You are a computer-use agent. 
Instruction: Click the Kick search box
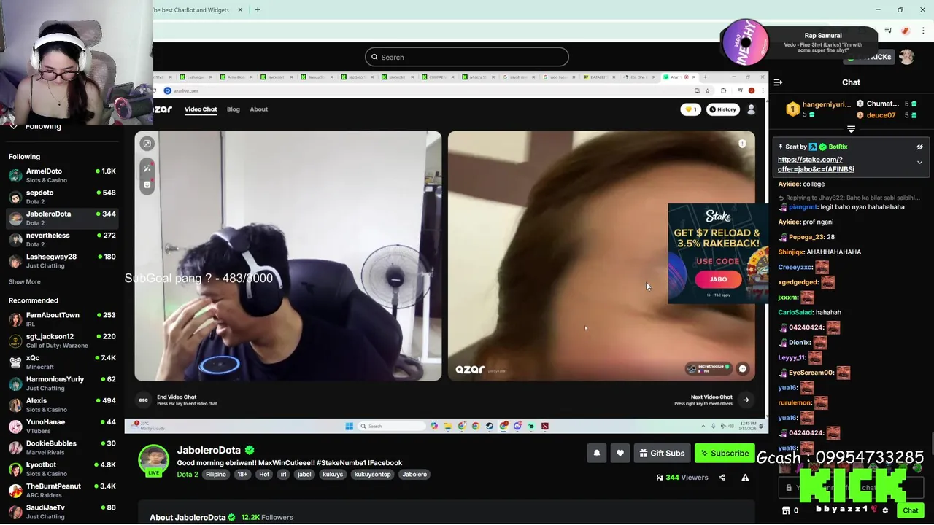[x=467, y=57]
